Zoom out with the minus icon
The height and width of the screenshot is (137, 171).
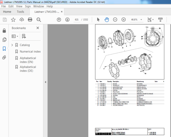[x=115, y=20]
